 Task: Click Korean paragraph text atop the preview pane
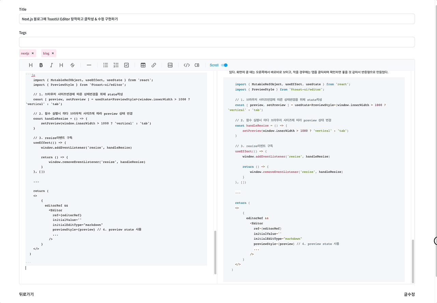coord(308,72)
